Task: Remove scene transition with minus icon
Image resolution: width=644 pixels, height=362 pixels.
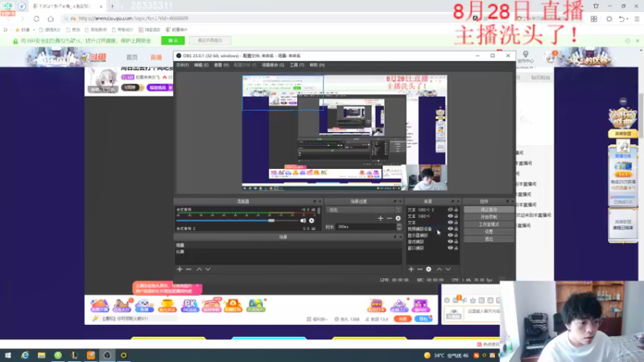Action: [389, 218]
